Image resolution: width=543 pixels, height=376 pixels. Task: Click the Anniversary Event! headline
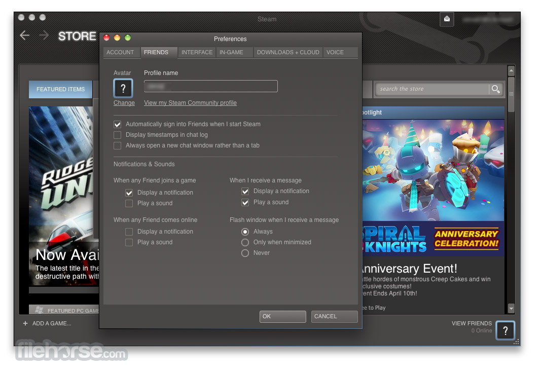pos(409,269)
